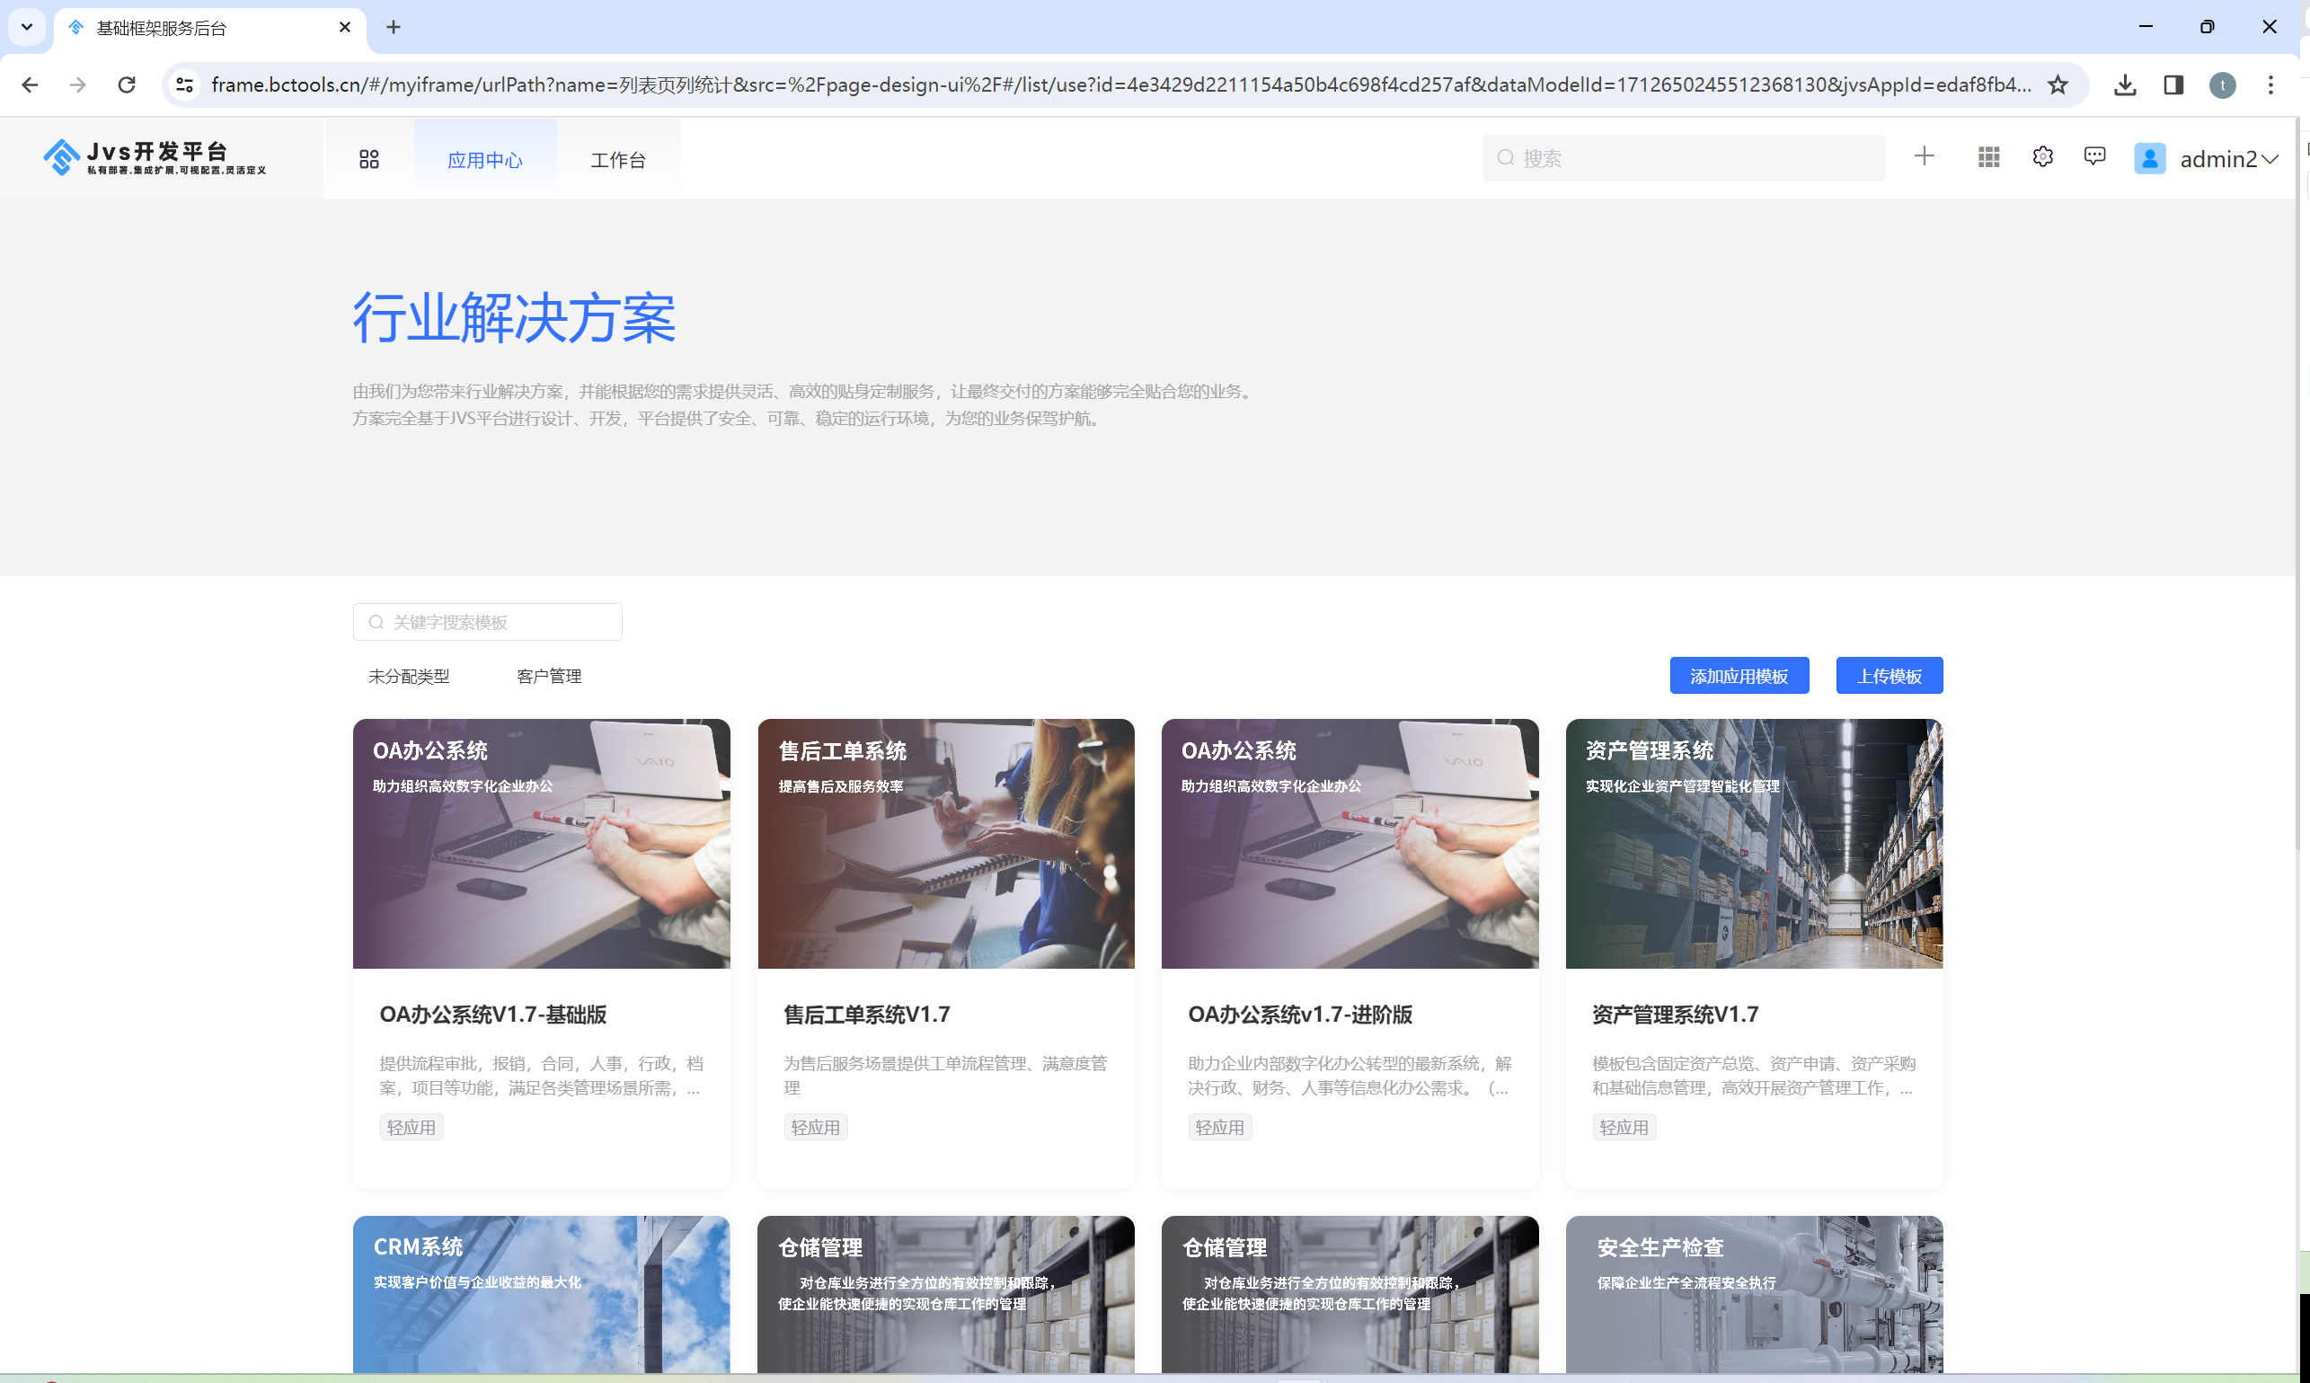Click the browser forward arrow
The height and width of the screenshot is (1383, 2310).
click(x=78, y=84)
